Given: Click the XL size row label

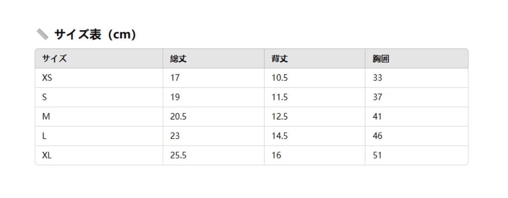Looking at the screenshot, I should tap(47, 155).
